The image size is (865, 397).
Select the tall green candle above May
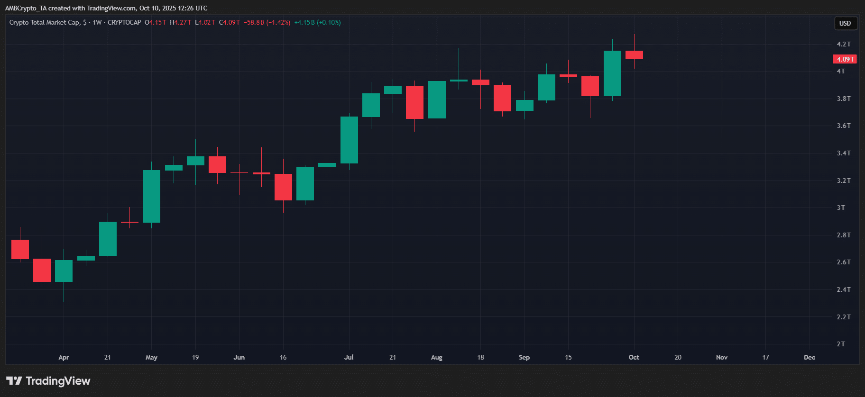151,196
